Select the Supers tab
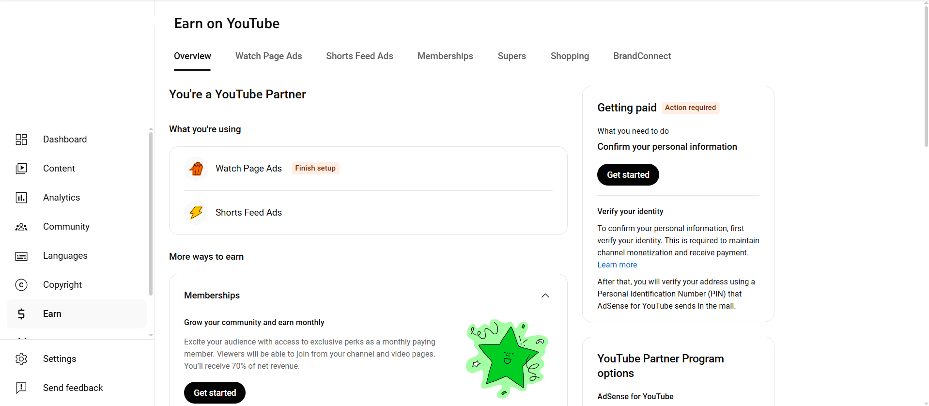The width and height of the screenshot is (929, 406). (511, 56)
